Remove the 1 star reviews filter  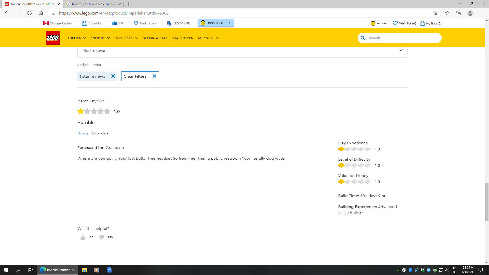[x=113, y=76]
